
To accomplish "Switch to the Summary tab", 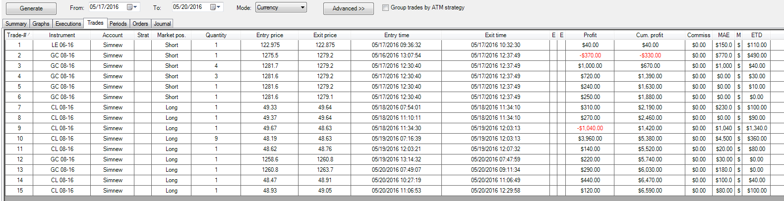I will 16,24.
